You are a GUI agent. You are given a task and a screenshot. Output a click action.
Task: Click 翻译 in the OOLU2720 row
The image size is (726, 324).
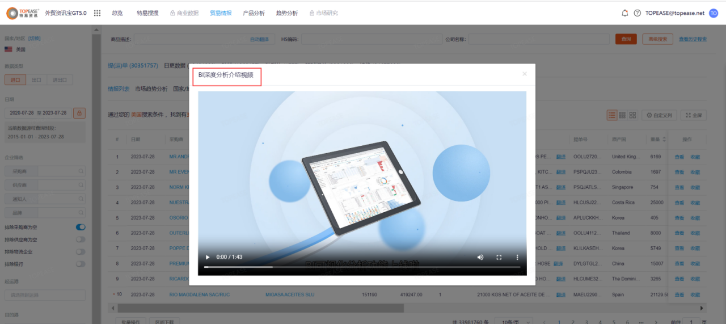coord(561,157)
